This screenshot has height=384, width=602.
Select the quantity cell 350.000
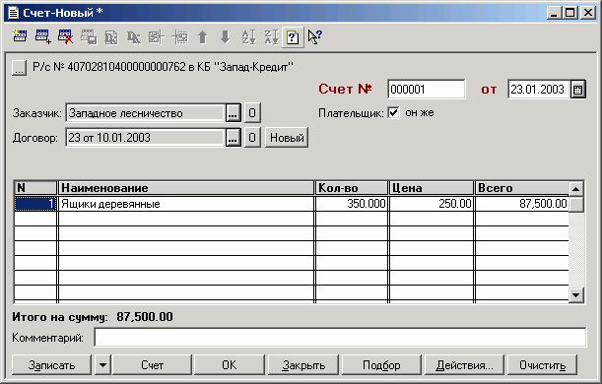(352, 204)
